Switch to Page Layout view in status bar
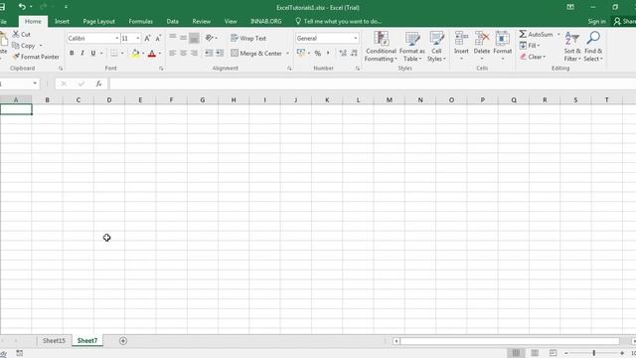The image size is (636, 358). (x=535, y=353)
